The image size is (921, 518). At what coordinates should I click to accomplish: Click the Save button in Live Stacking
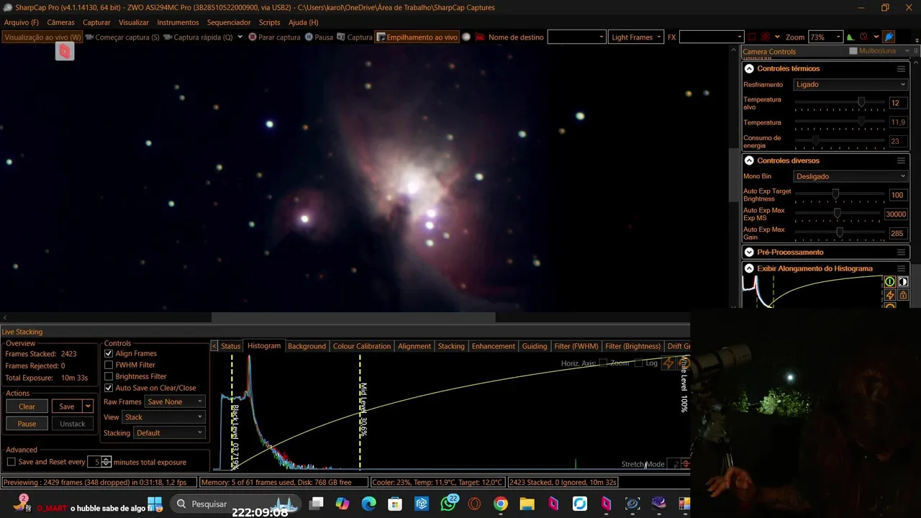[67, 406]
